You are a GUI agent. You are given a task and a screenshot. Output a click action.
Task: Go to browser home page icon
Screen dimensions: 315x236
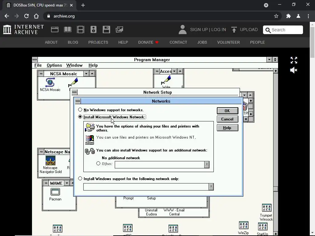click(36, 16)
